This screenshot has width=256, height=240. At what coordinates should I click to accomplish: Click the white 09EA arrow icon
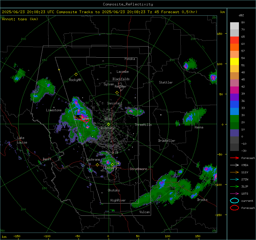coord(234,165)
